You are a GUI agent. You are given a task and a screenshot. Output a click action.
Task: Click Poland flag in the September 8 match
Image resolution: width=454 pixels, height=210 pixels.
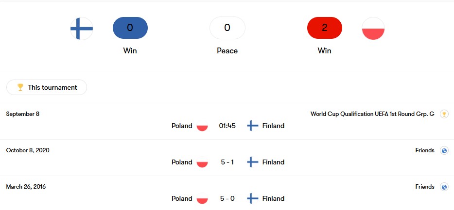pos(202,126)
